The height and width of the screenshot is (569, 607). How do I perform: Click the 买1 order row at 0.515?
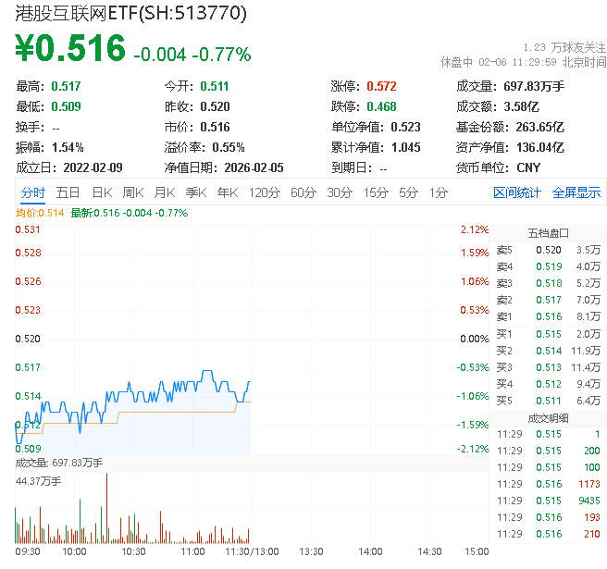pyautogui.click(x=548, y=333)
